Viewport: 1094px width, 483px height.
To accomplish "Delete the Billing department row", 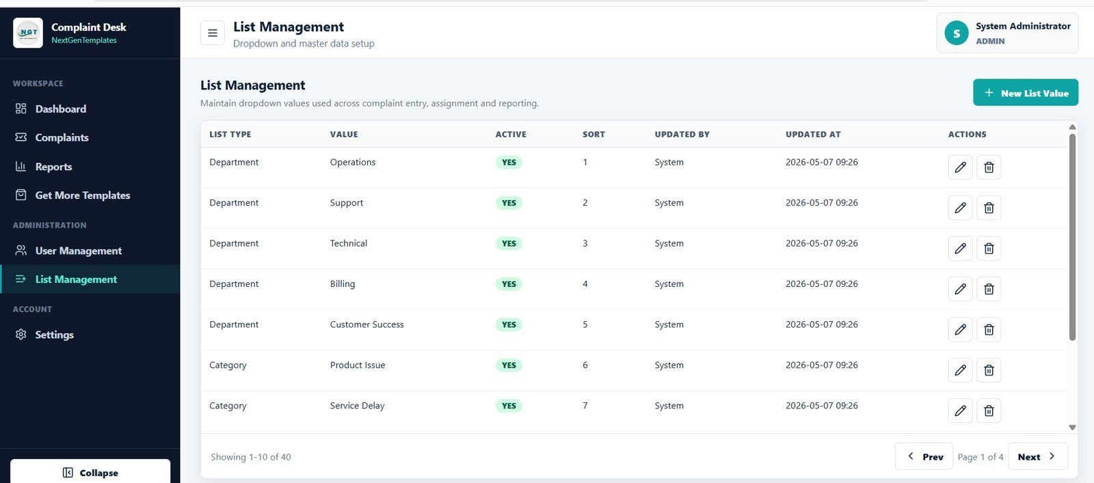I will tap(989, 289).
